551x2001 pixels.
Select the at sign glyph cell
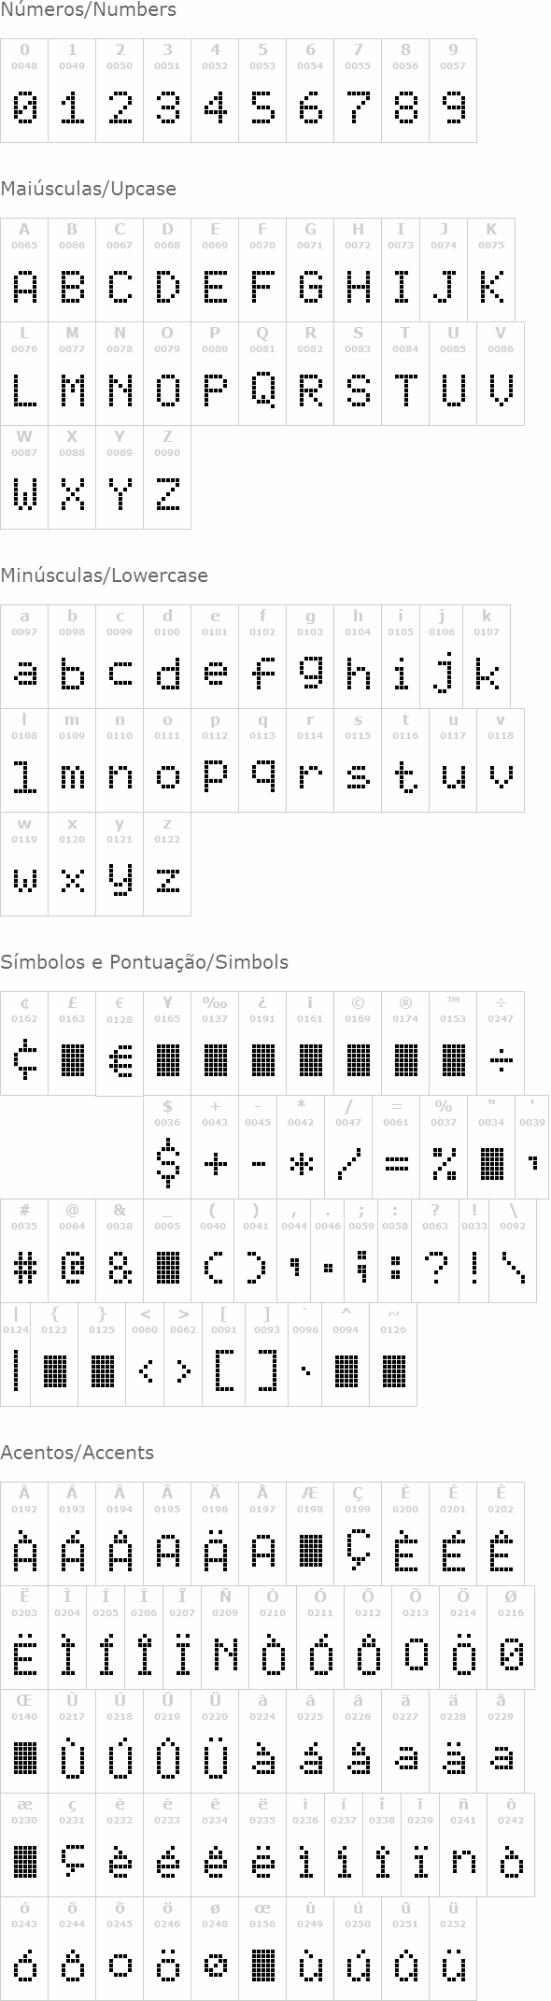coord(72,1251)
